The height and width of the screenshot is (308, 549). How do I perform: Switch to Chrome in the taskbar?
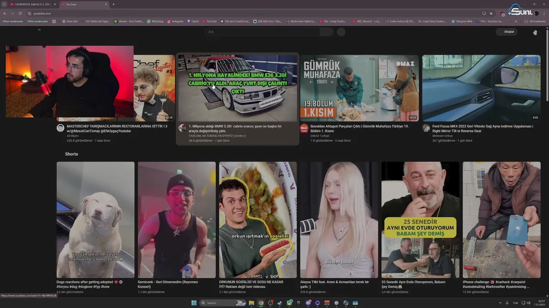point(261,303)
